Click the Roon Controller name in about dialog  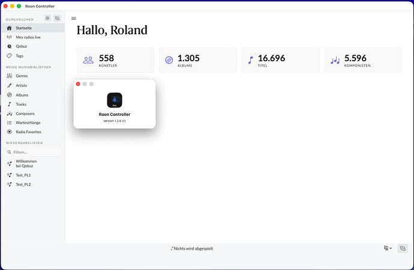coord(115,114)
